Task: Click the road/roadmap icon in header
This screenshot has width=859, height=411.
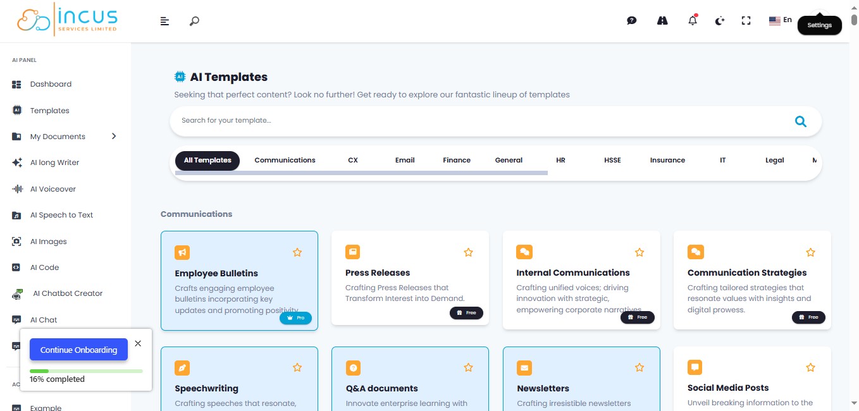Action: (x=662, y=21)
